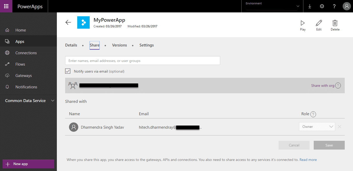Open the settings gear menu
This screenshot has width=353, height=171.
coord(322,6)
